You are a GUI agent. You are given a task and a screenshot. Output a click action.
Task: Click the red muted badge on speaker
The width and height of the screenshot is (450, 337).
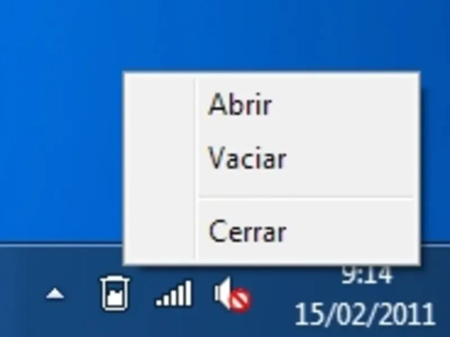[241, 300]
